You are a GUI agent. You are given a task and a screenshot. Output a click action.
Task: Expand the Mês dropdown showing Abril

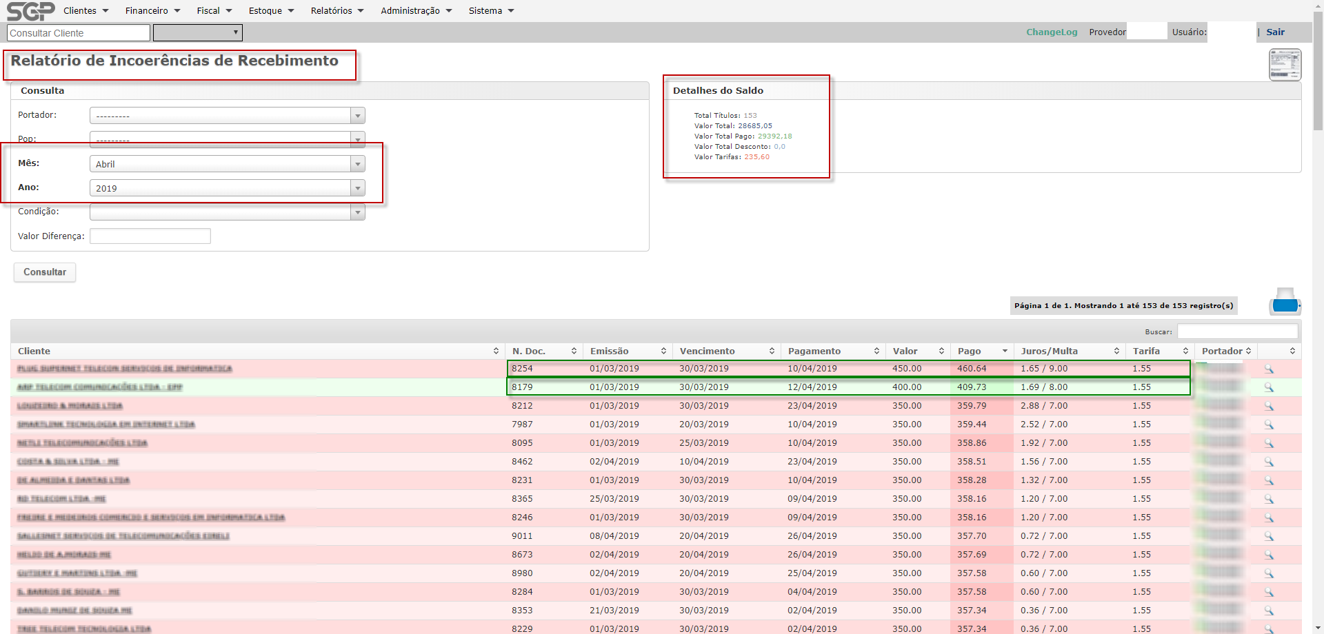[x=227, y=164]
